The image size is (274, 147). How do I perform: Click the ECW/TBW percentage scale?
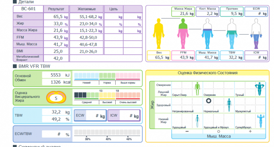point(107,132)
